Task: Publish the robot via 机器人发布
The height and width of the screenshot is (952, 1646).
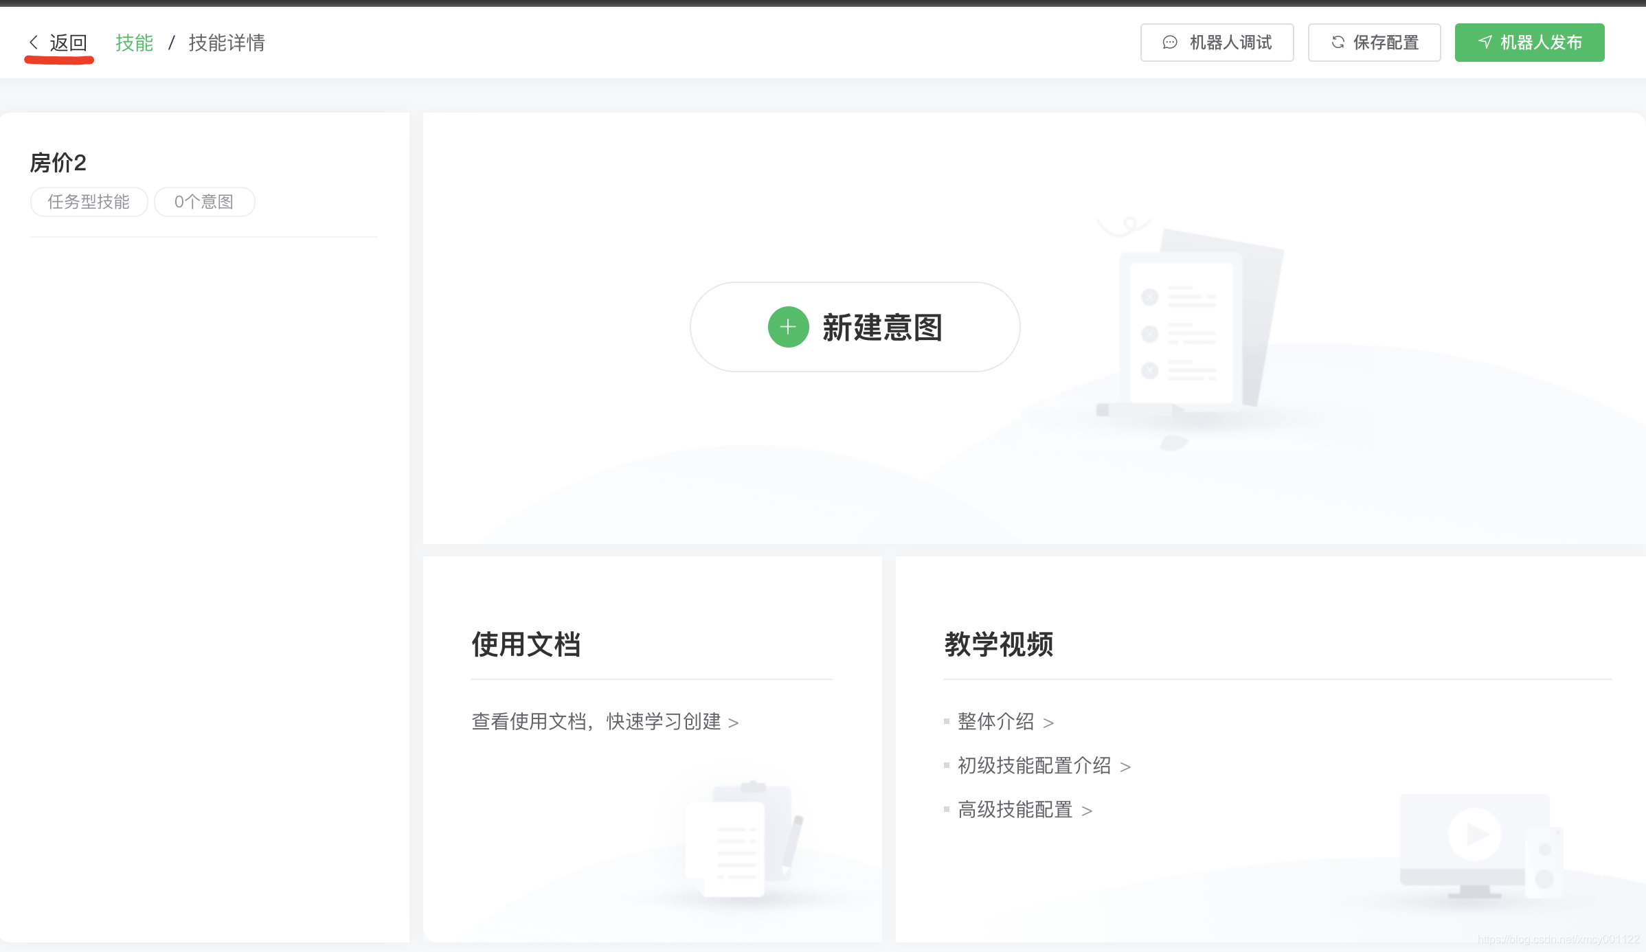Action: click(x=1529, y=43)
